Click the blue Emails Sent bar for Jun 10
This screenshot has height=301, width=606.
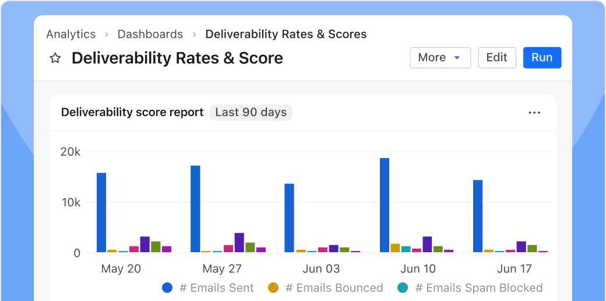tap(385, 206)
